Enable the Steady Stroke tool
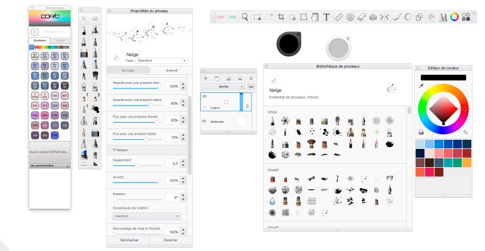This screenshot has width=485, height=251. pos(397,17)
